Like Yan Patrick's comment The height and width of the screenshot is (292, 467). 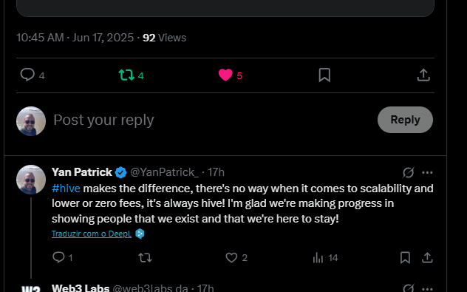click(x=236, y=257)
